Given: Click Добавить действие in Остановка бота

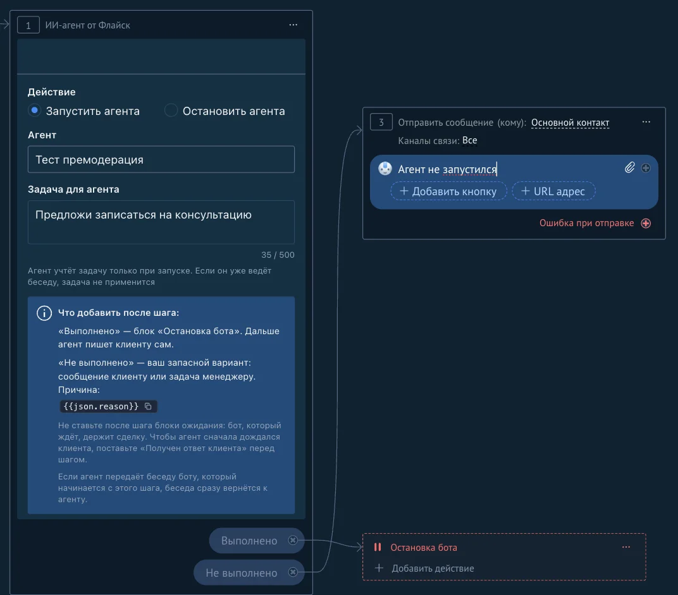Looking at the screenshot, I should tap(433, 568).
